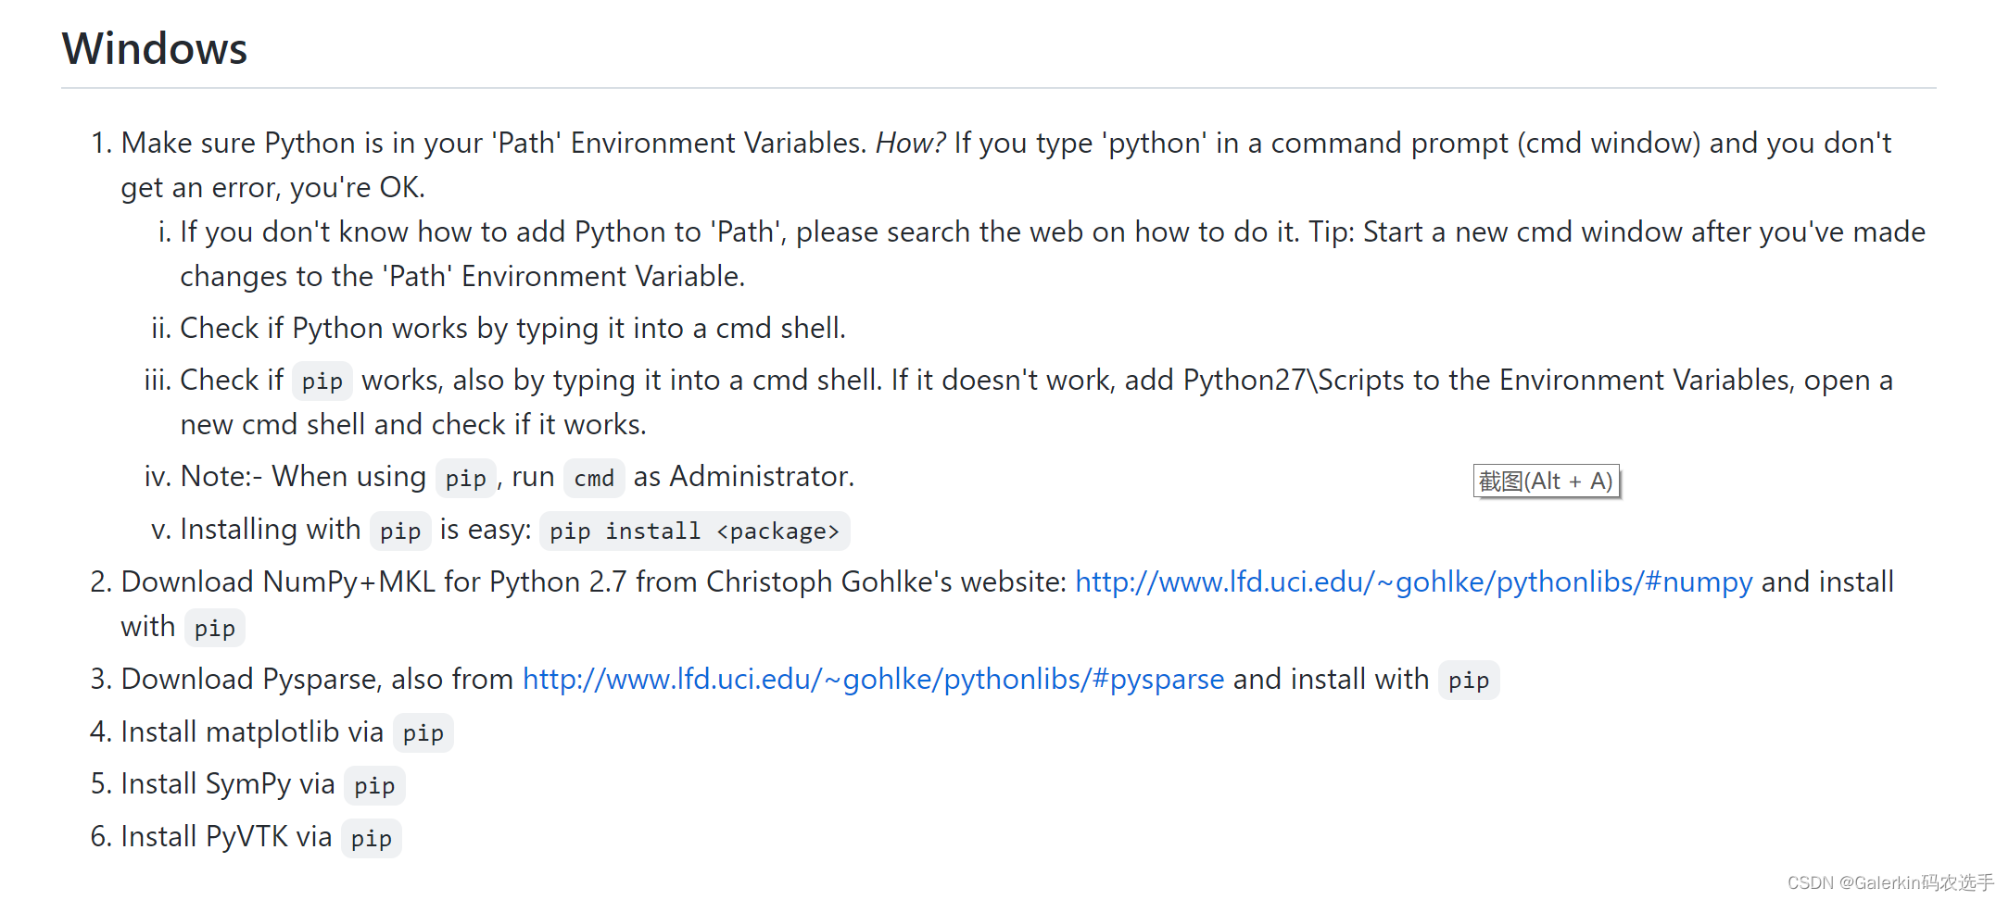Click the italic 'How?' text
Screen dimensions: 2009x900
[x=910, y=144]
